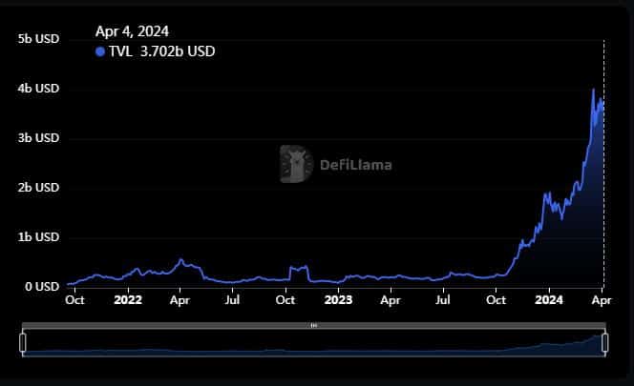
Task: Click the Apr 4, 2024 tooltip date
Action: click(x=132, y=31)
